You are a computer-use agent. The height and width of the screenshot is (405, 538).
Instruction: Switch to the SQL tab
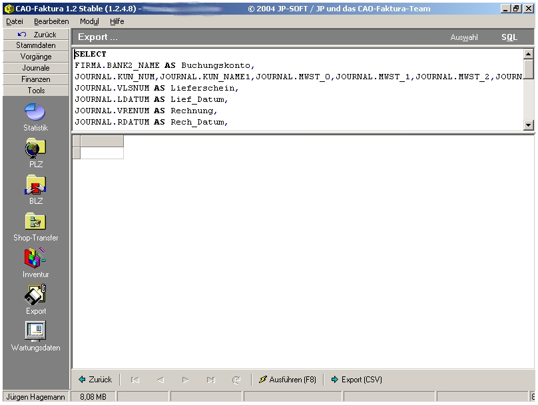509,37
